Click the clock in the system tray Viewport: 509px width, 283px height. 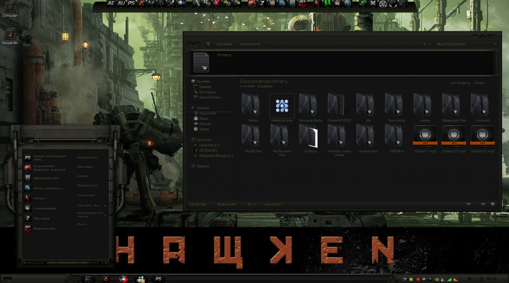(x=482, y=279)
